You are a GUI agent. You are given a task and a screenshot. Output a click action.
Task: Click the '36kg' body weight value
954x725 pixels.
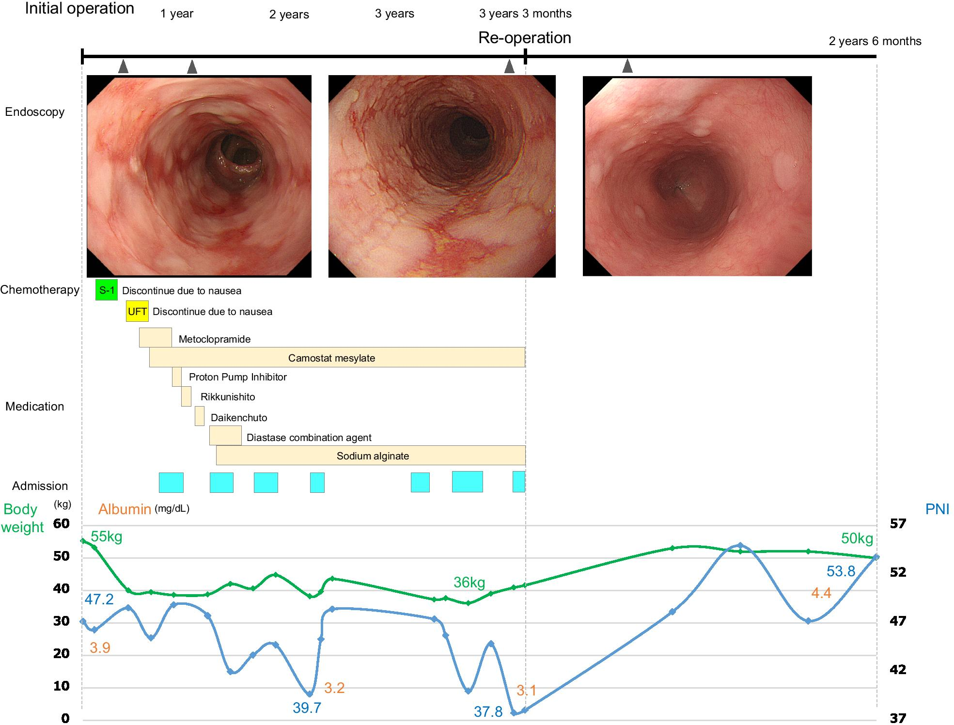point(469,583)
